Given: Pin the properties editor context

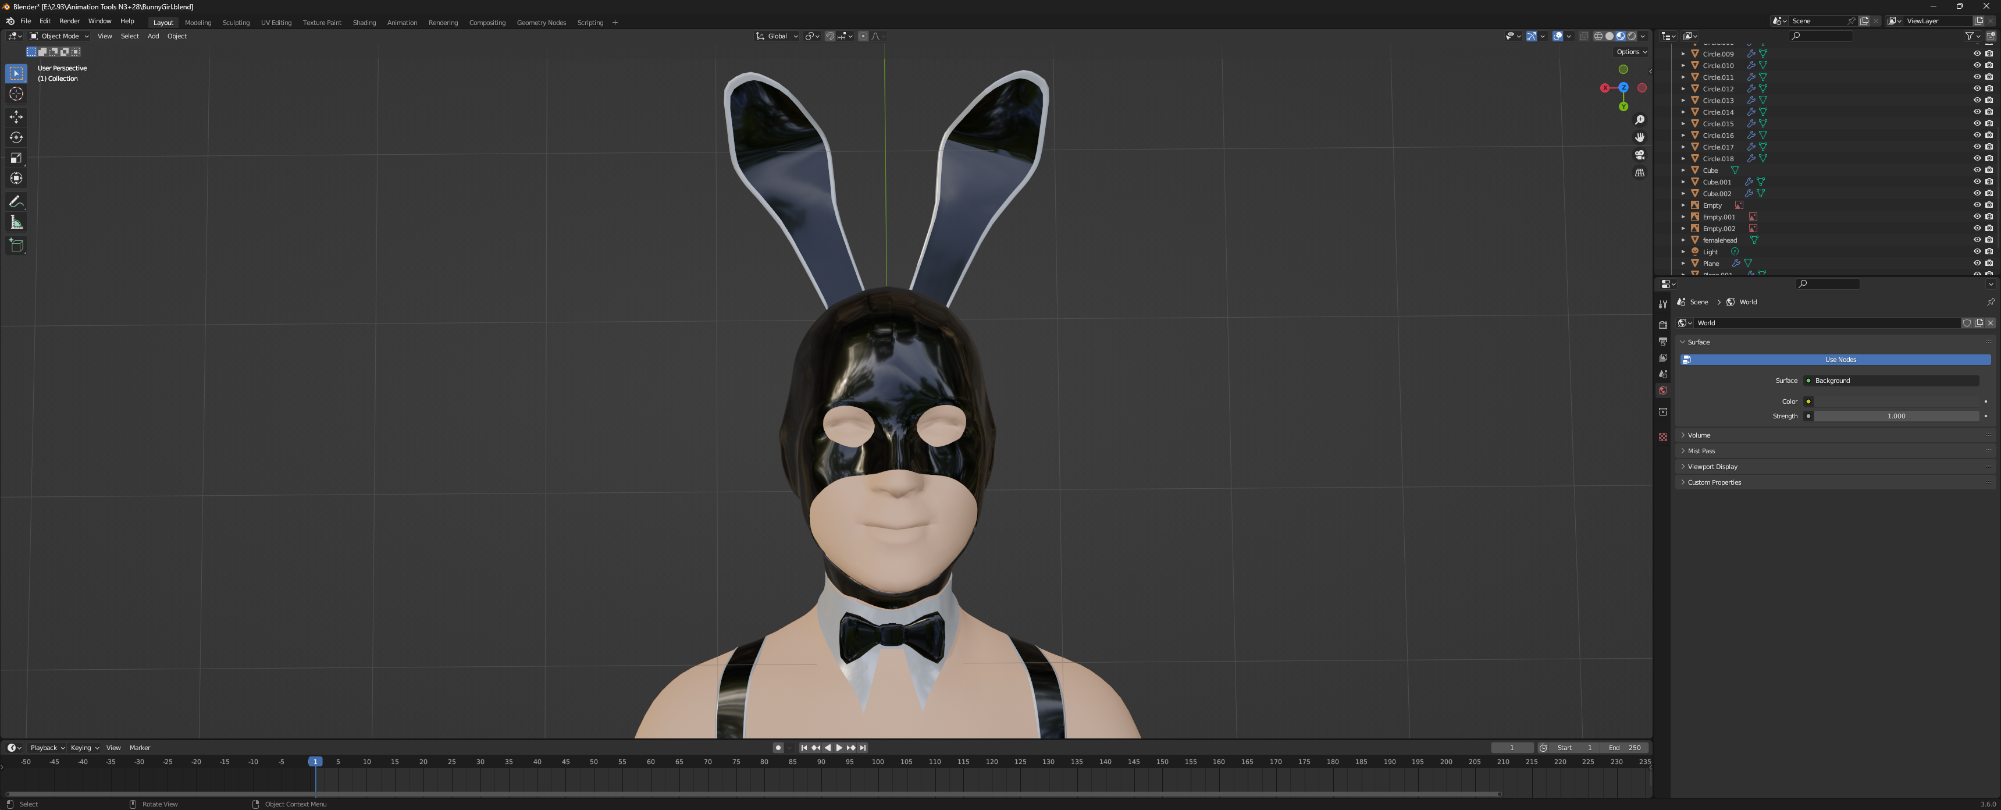Looking at the screenshot, I should 1990,303.
